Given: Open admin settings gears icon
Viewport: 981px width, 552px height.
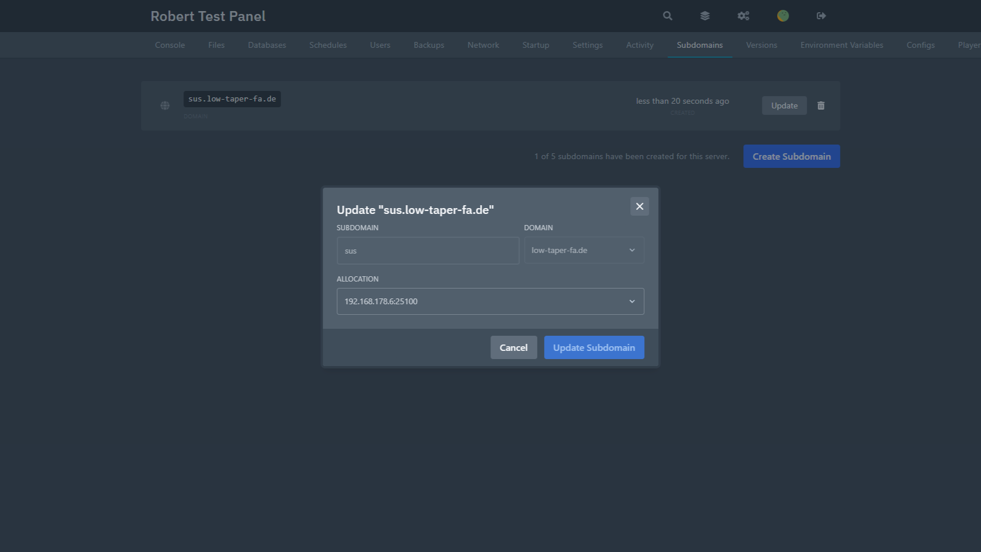Looking at the screenshot, I should click(x=743, y=16).
